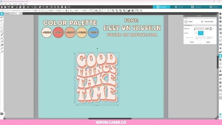Select the Eraser tool in left toolbar
The height and width of the screenshot is (125, 222).
pyautogui.click(x=2, y=45)
